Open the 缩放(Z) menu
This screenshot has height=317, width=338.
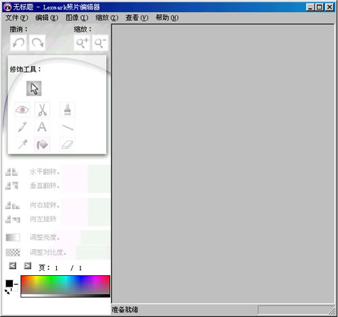tap(107, 18)
